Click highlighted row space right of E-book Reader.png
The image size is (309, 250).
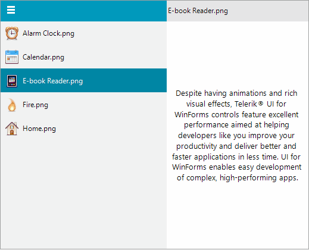(124, 80)
